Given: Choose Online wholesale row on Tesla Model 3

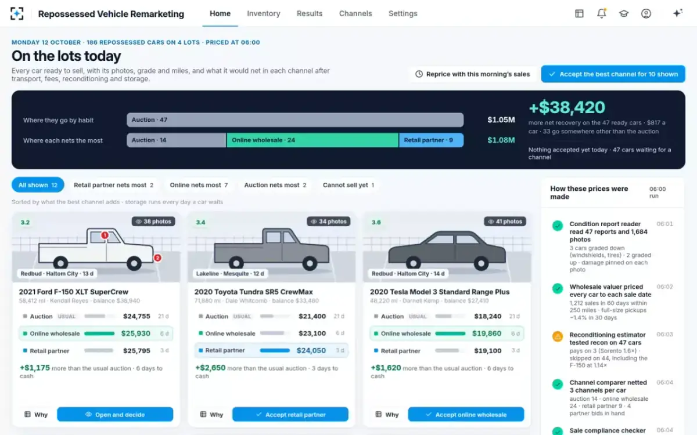Looking at the screenshot, I should tap(447, 333).
